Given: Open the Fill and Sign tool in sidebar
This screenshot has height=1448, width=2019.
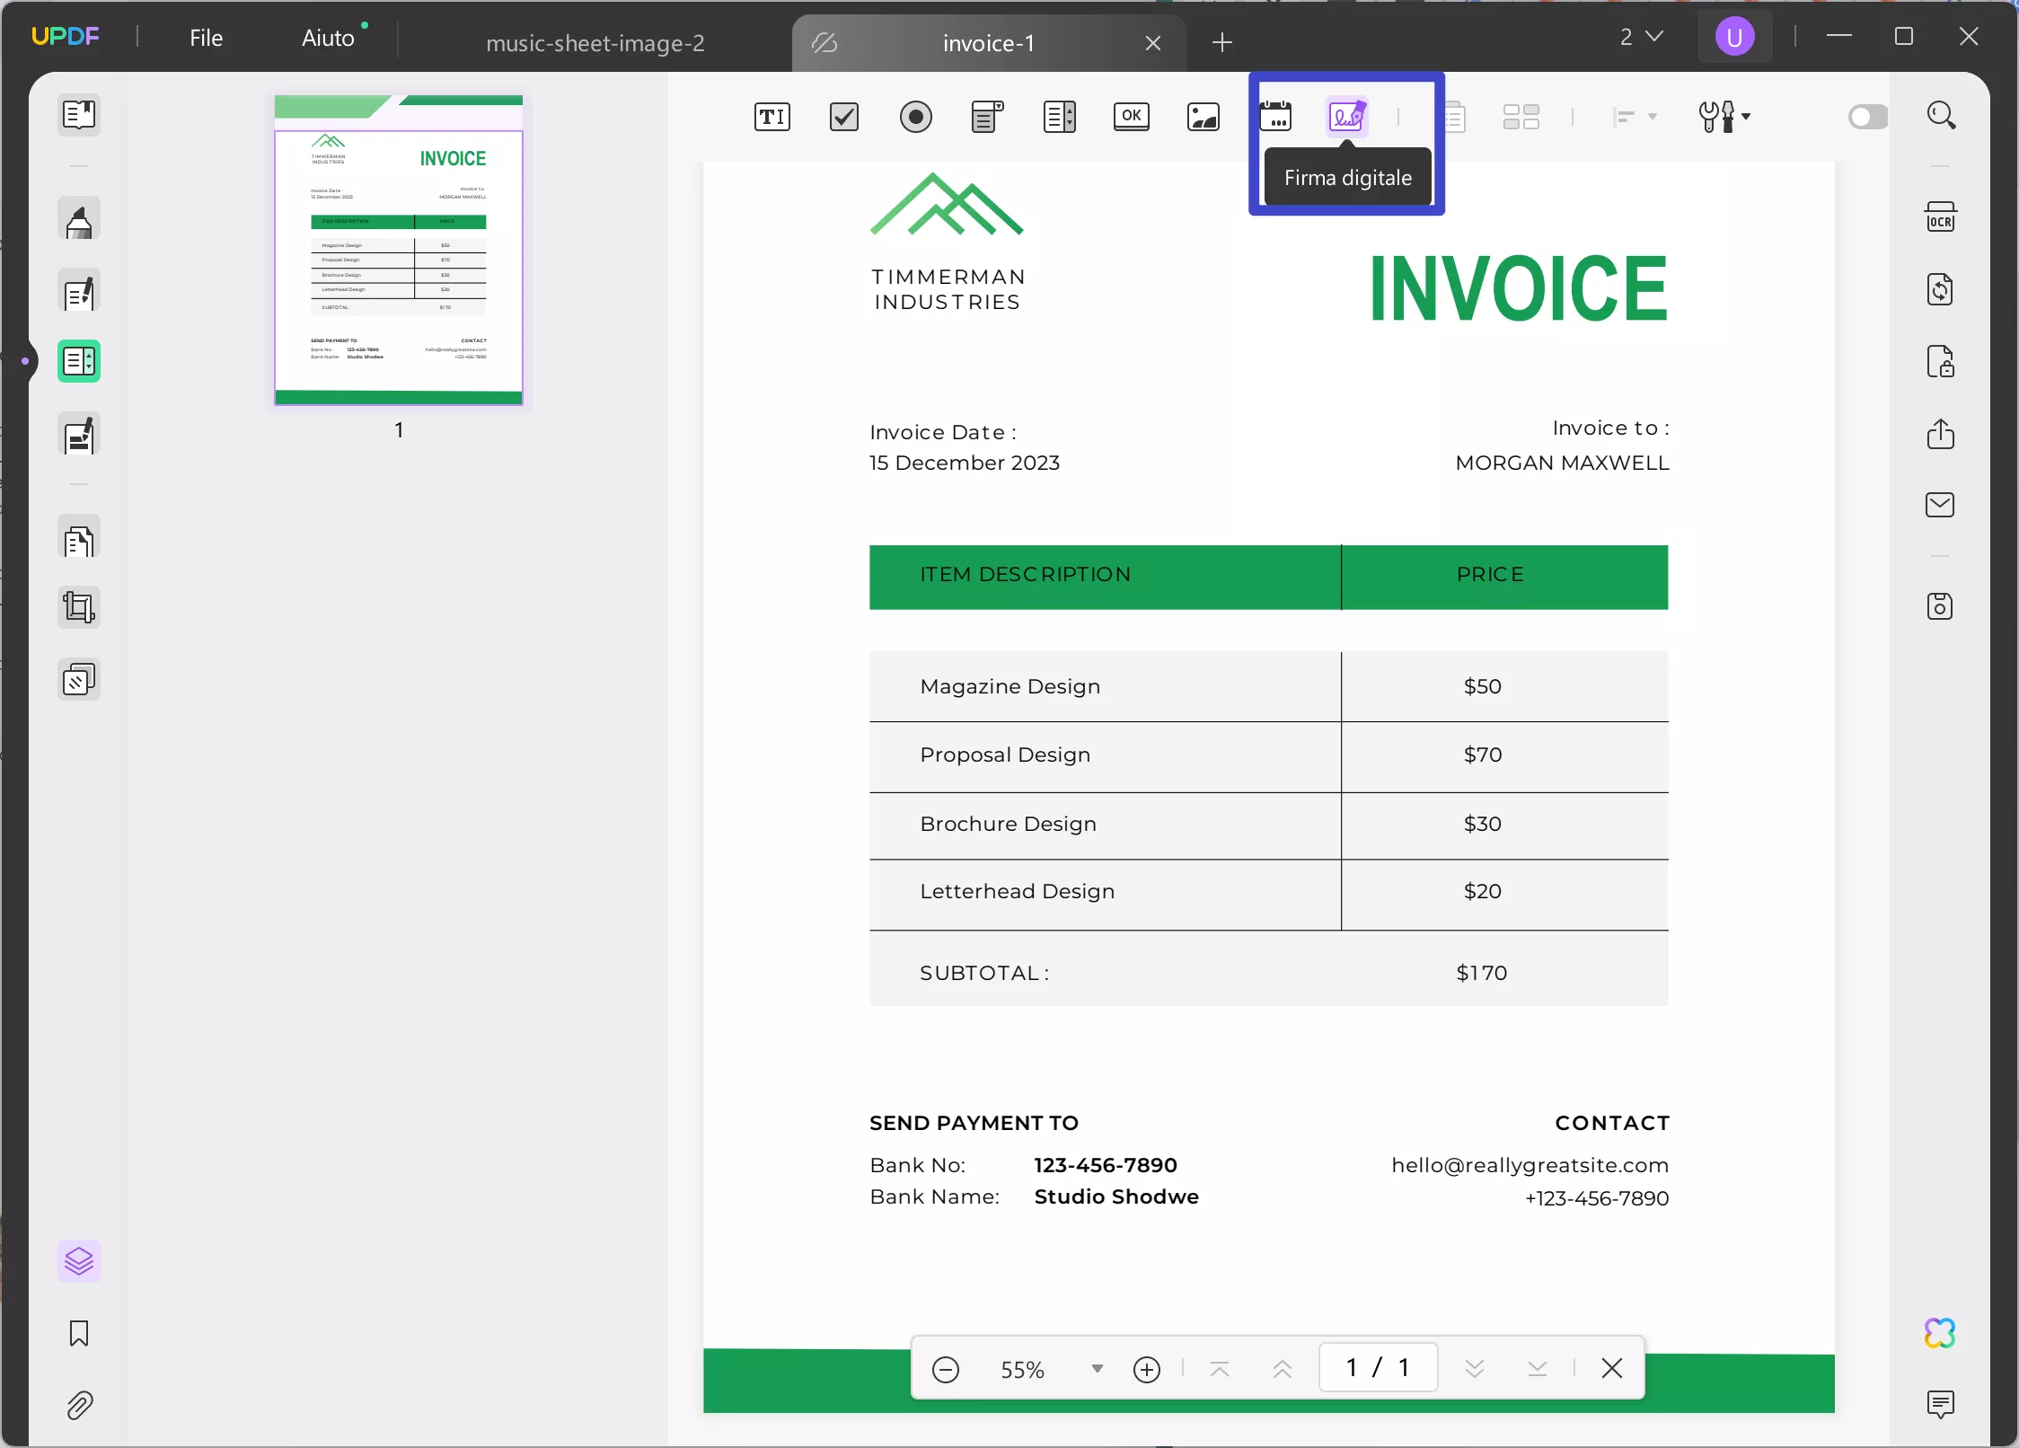Looking at the screenshot, I should [x=79, y=436].
